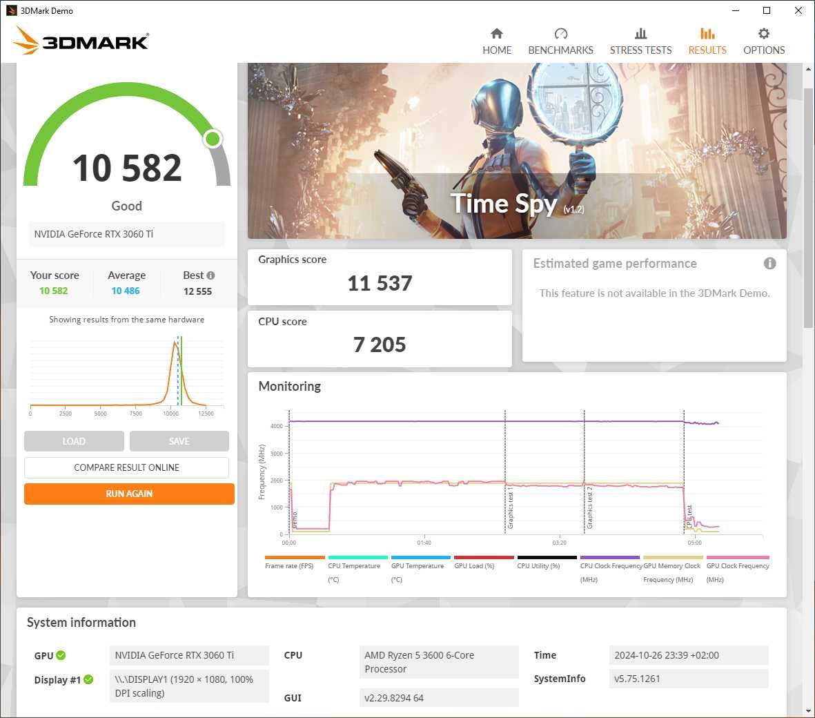Click the scroll up arrow
This screenshot has height=718, width=815.
(x=807, y=69)
